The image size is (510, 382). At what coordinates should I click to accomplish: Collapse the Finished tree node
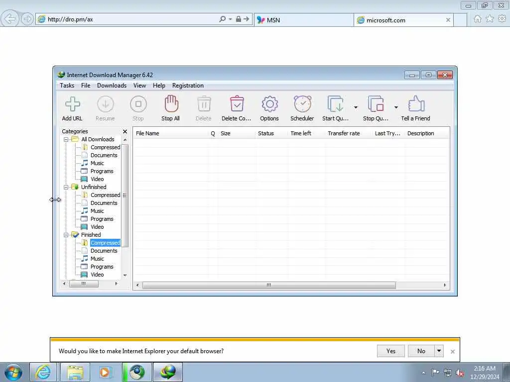[66, 235]
